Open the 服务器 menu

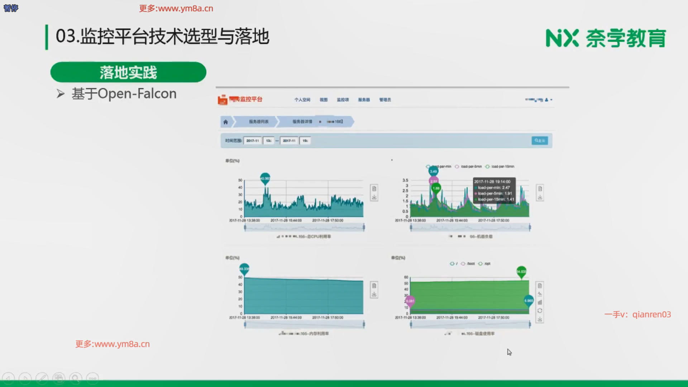[364, 100]
